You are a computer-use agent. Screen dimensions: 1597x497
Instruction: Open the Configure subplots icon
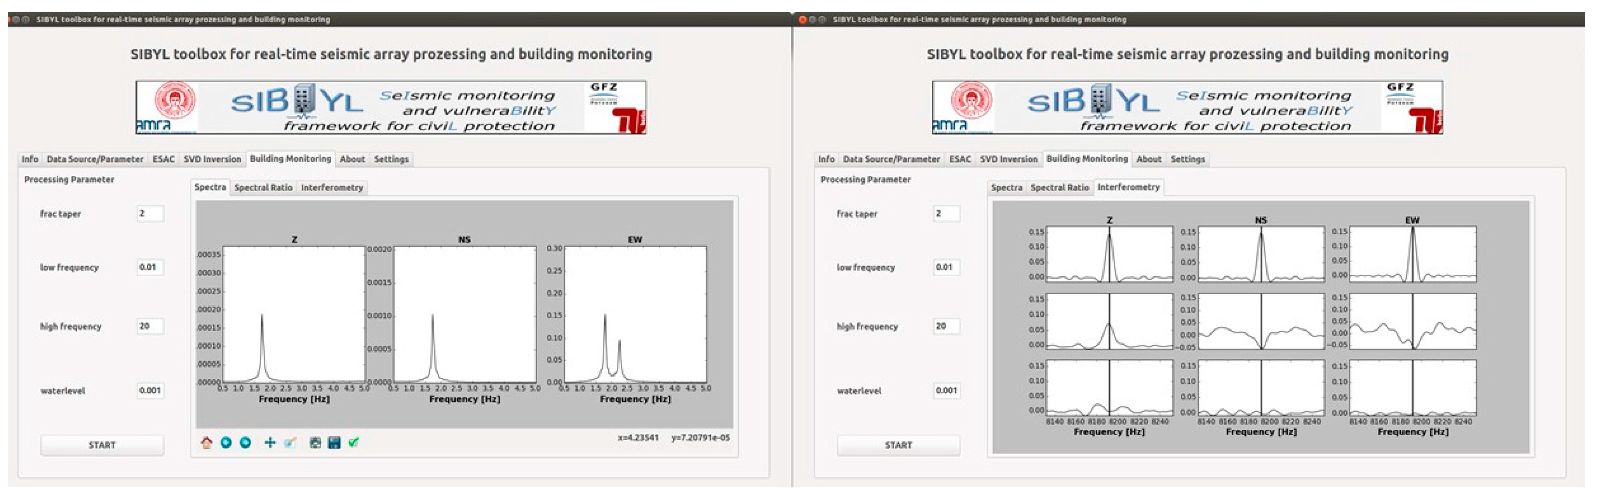click(315, 442)
